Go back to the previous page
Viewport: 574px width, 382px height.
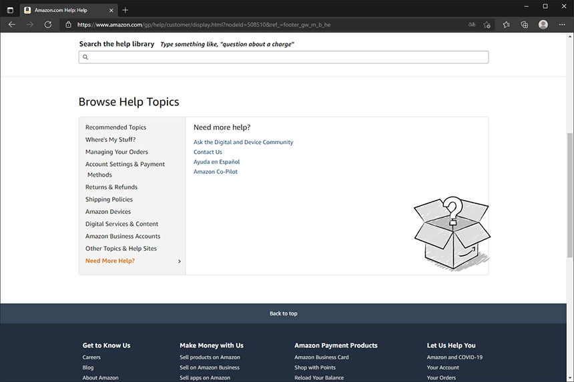click(x=12, y=25)
